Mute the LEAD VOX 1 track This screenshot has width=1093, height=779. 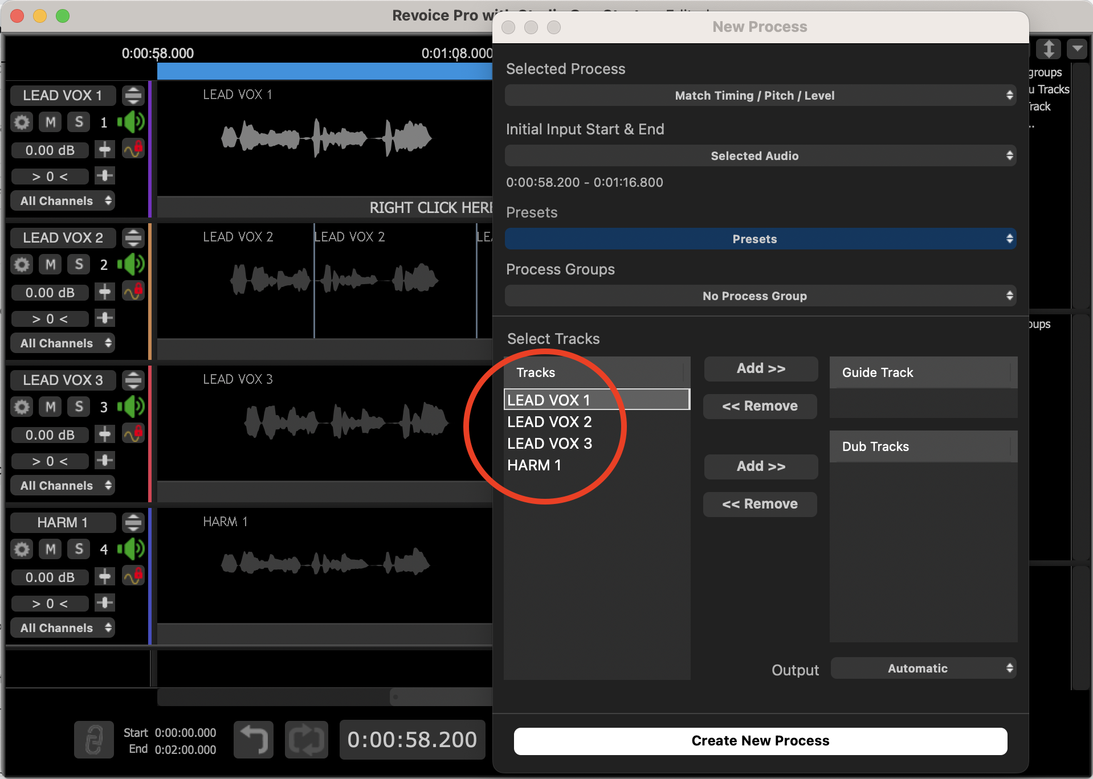click(51, 122)
